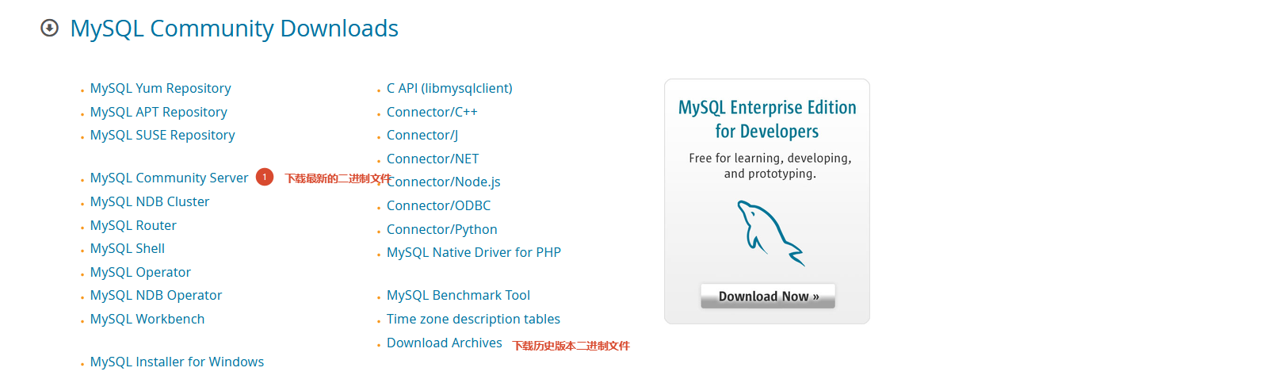This screenshot has width=1268, height=383.
Task: Open MySQL Installer for Windows
Action: click(177, 362)
